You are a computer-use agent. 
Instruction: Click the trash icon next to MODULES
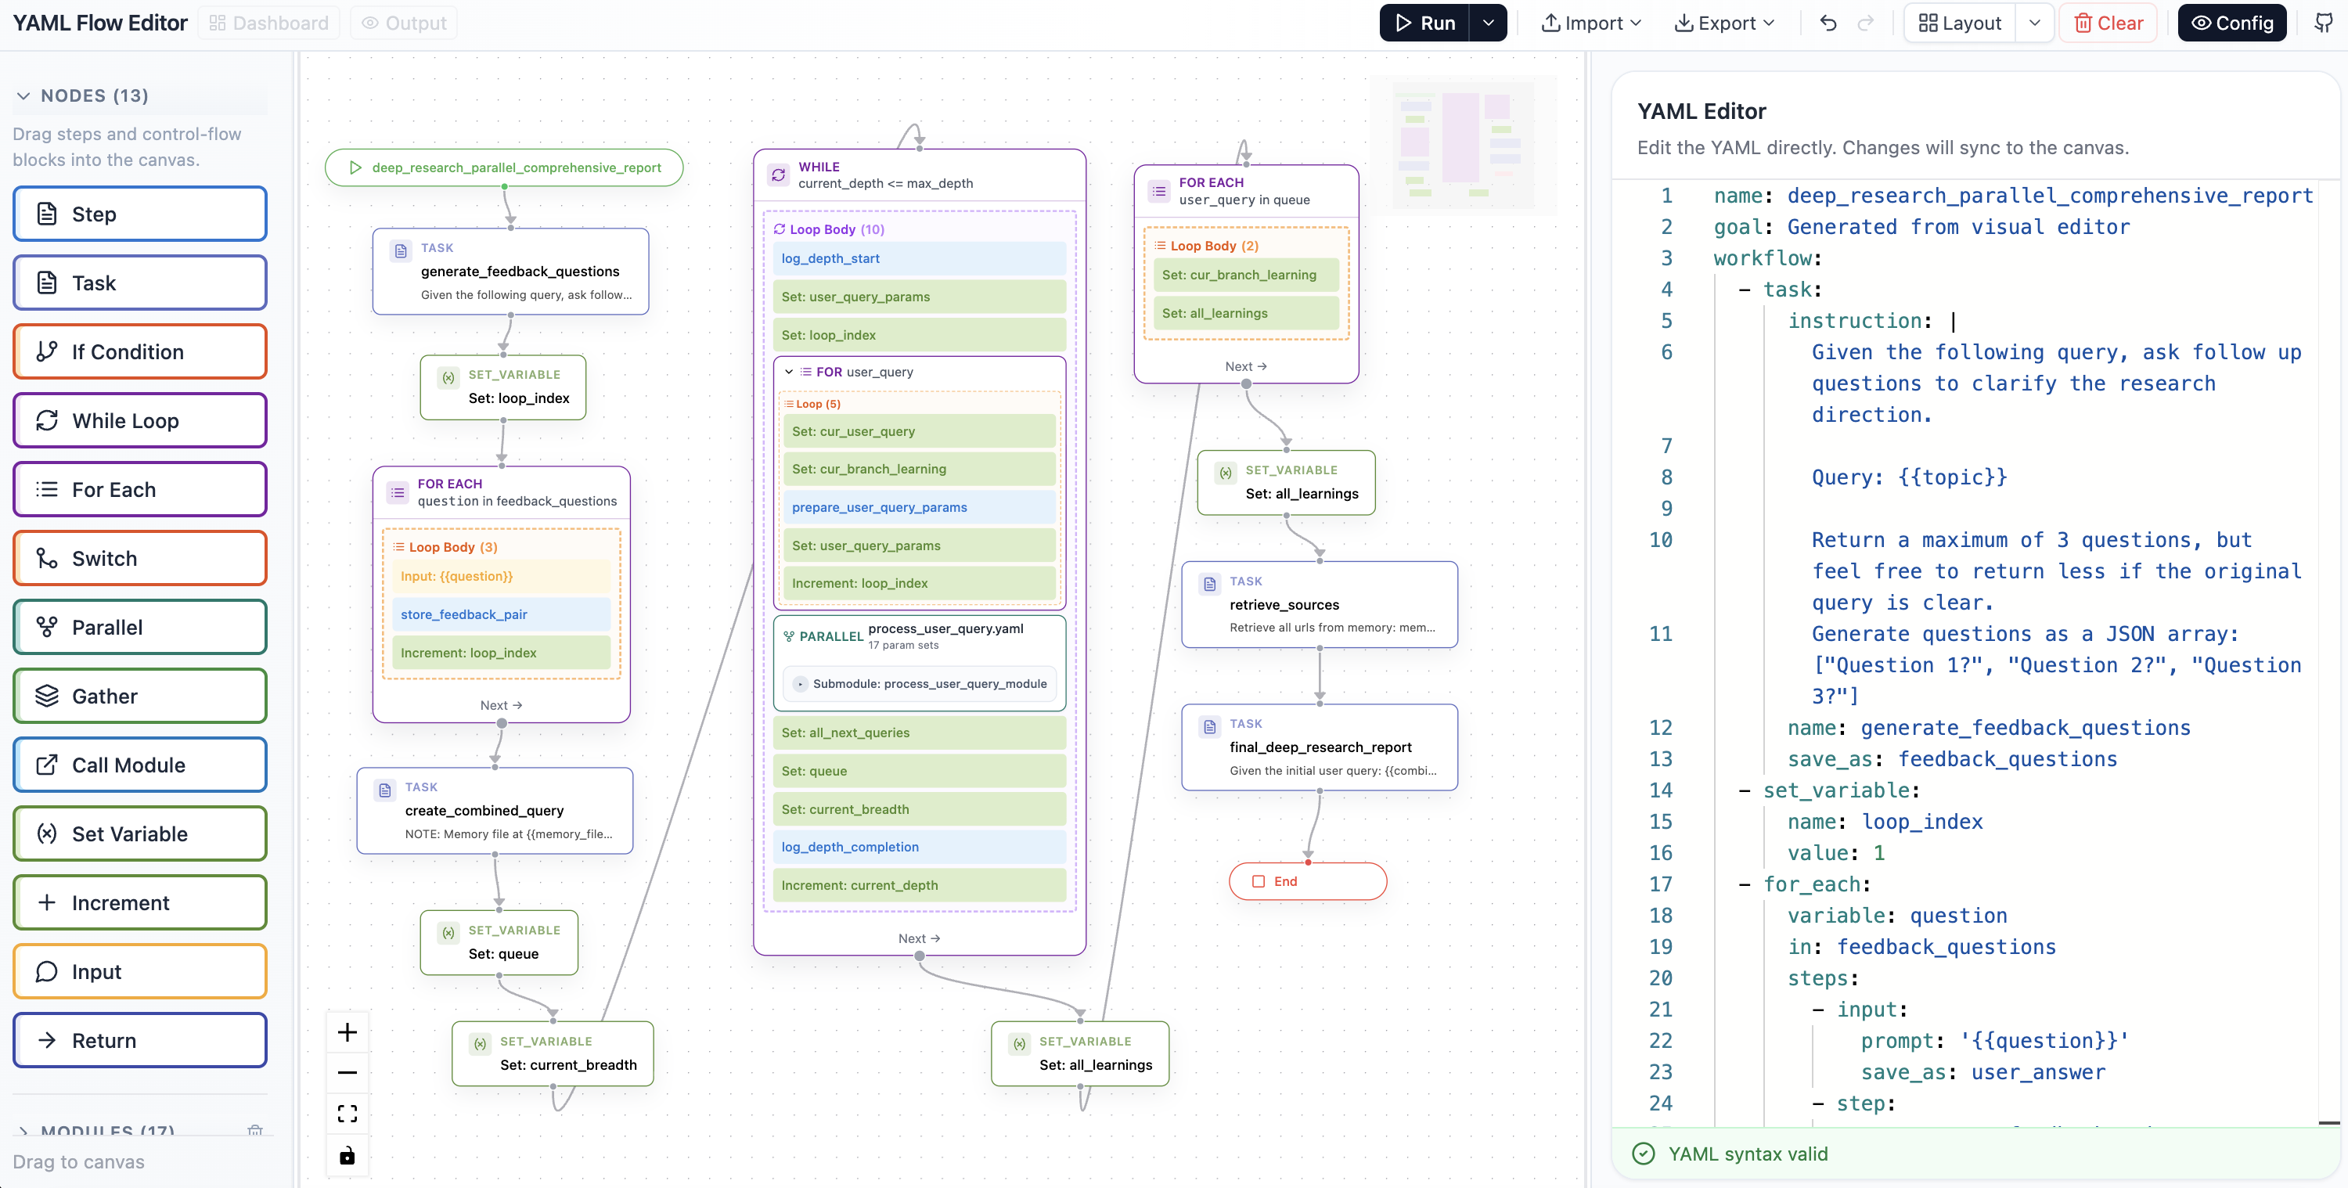point(255,1132)
